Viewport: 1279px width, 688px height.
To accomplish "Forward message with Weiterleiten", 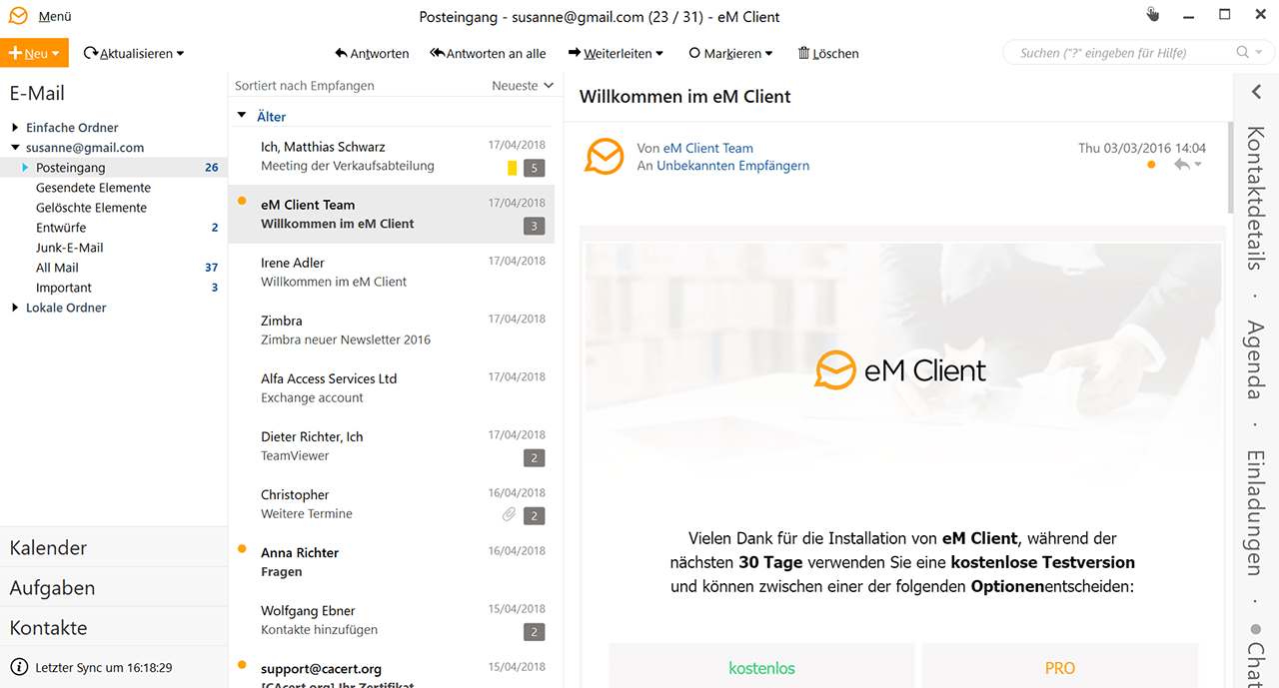I will (x=610, y=54).
